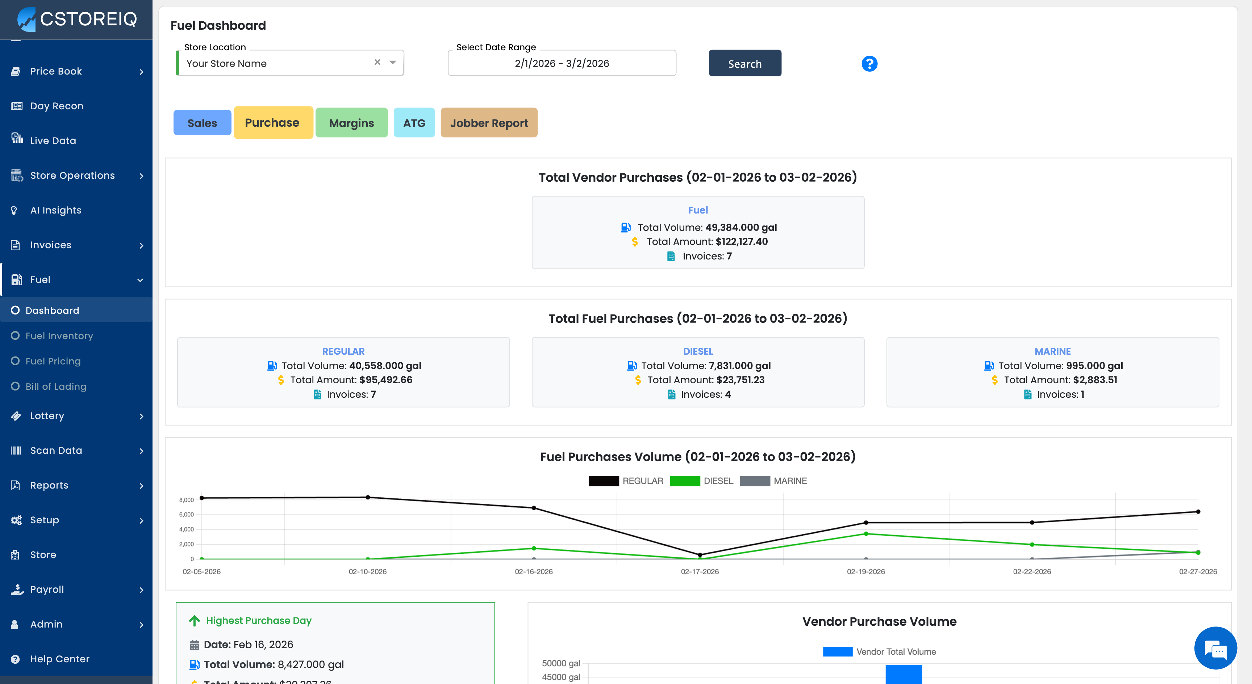Click the Store building icon in sidebar
Viewport: 1252px width, 684px height.
click(16, 554)
